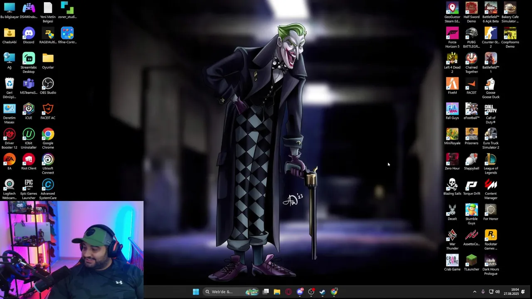Open the clock and date flyout
This screenshot has width=532, height=299.
(x=511, y=292)
